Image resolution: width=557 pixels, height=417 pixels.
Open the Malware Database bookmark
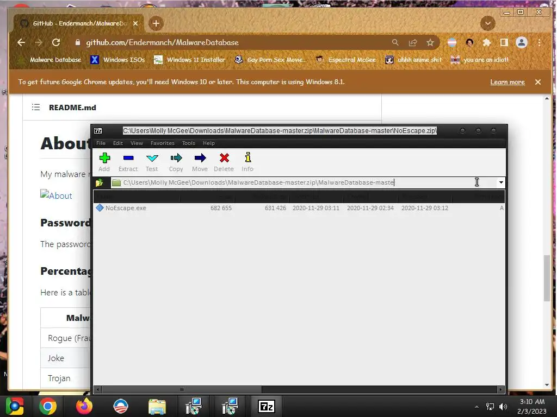[x=51, y=60]
